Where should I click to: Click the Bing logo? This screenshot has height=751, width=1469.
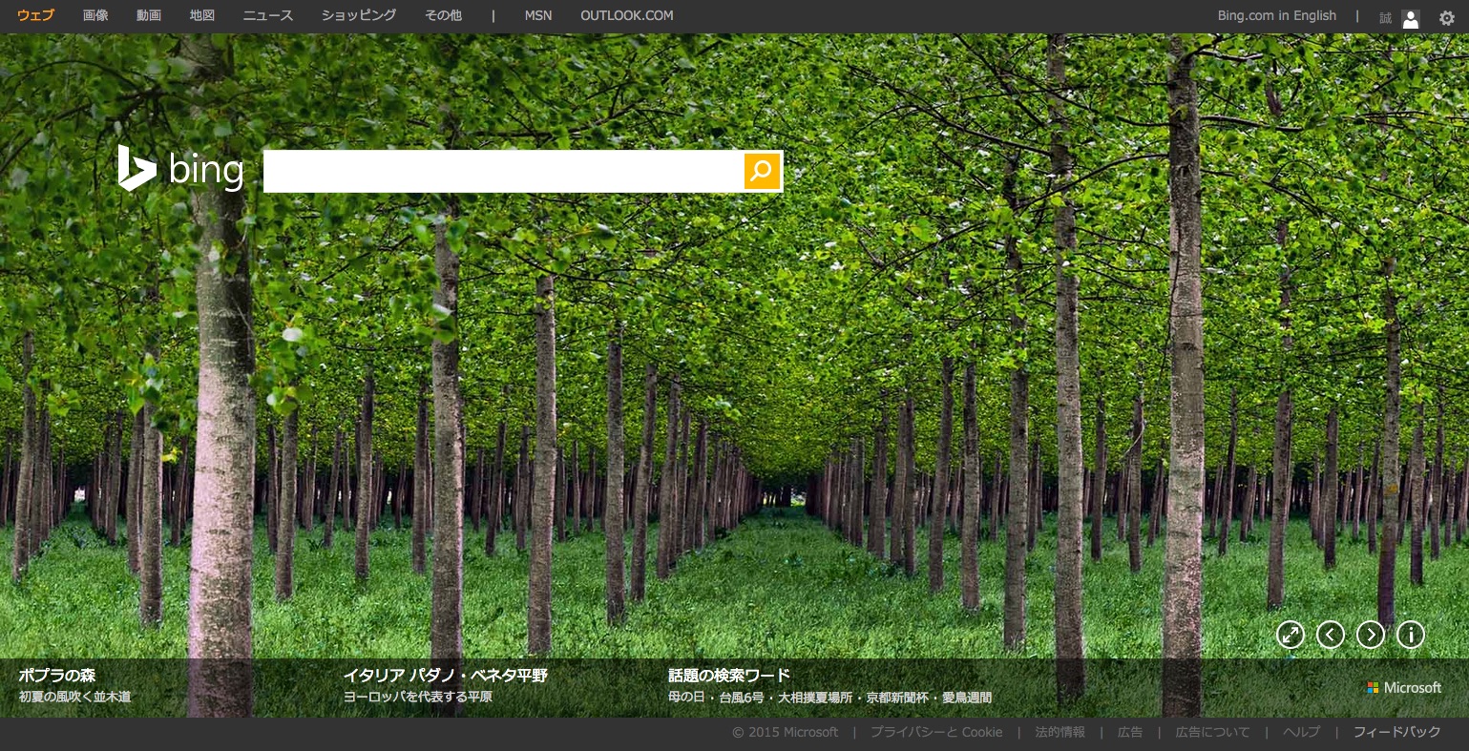point(181,170)
